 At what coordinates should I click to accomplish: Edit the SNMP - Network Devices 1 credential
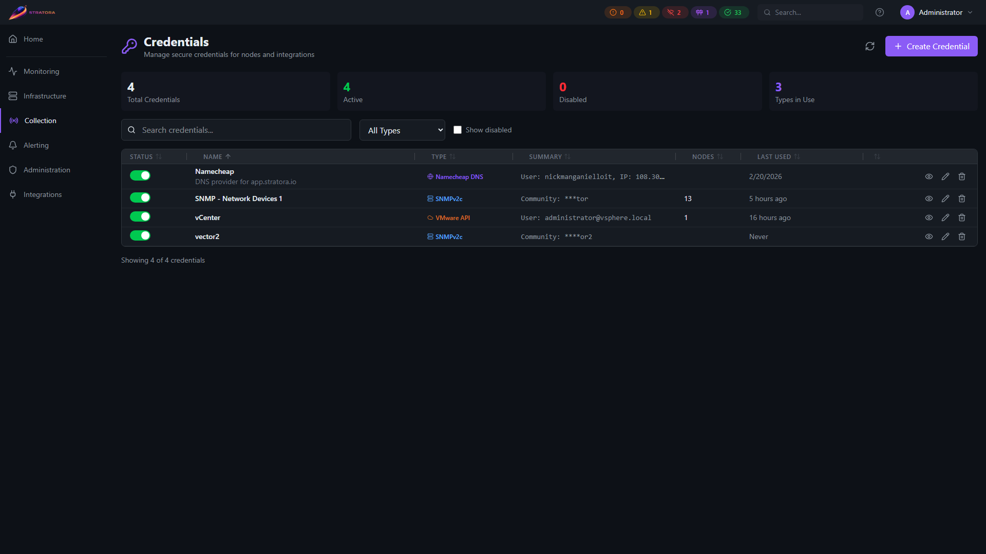click(945, 199)
